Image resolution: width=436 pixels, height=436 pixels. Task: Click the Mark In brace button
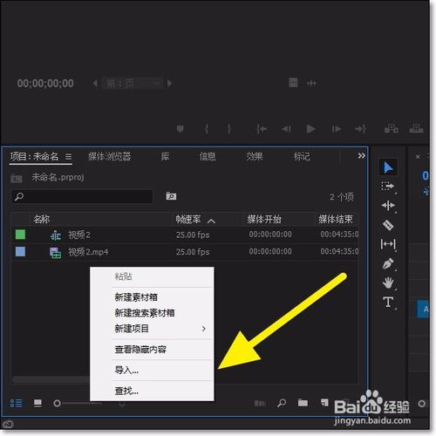pos(207,129)
